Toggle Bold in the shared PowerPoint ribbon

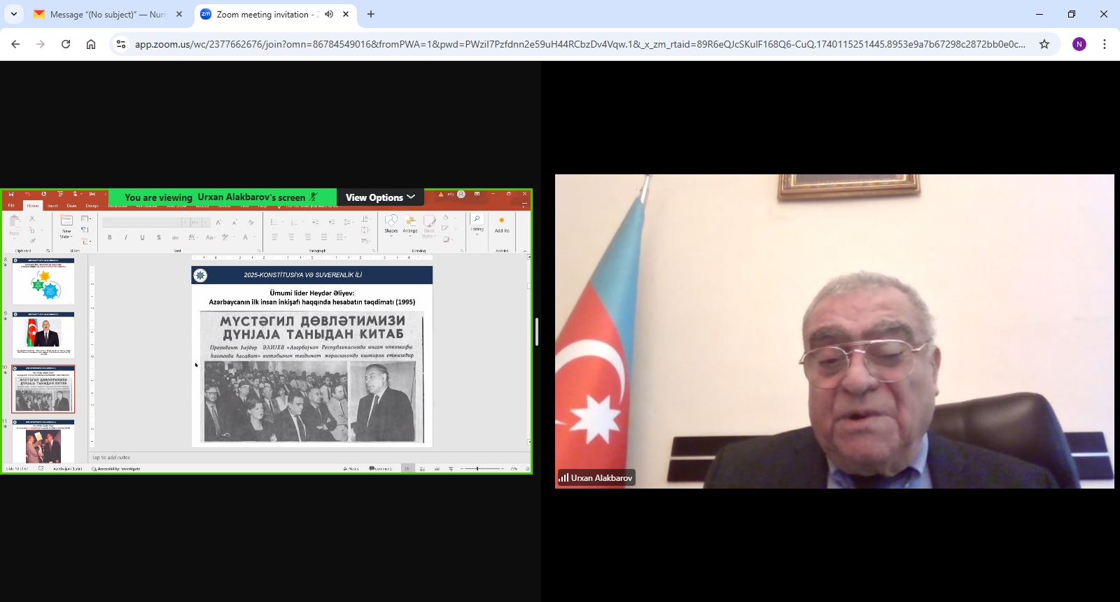pos(110,237)
